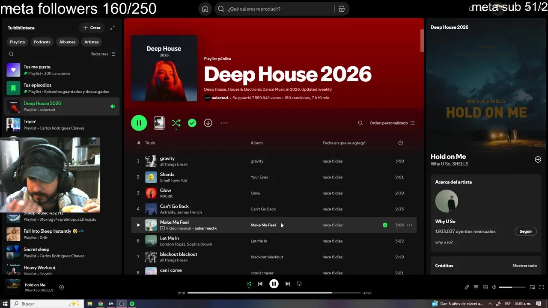The height and width of the screenshot is (308, 548).
Task: Play 'Make Me Feel' row play icon
Action: [x=138, y=225]
